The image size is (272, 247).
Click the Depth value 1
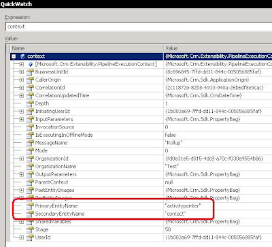(x=167, y=103)
